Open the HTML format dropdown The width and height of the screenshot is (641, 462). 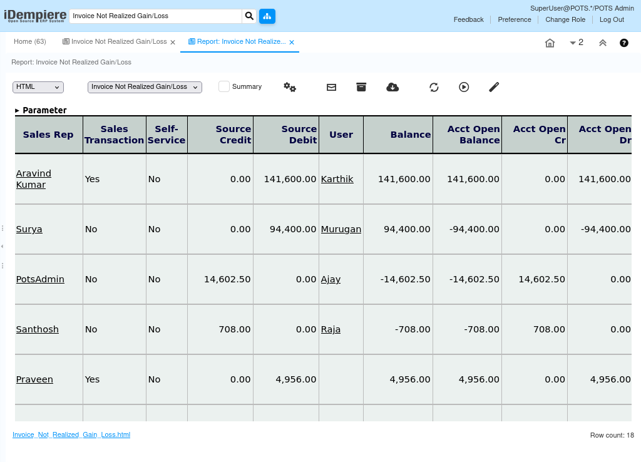[38, 86]
